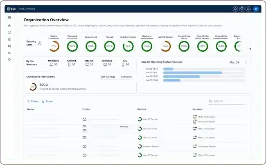The height and width of the screenshot is (165, 266).
Task: Click Edit Settings for compliance frameworks
Action: tap(108, 77)
